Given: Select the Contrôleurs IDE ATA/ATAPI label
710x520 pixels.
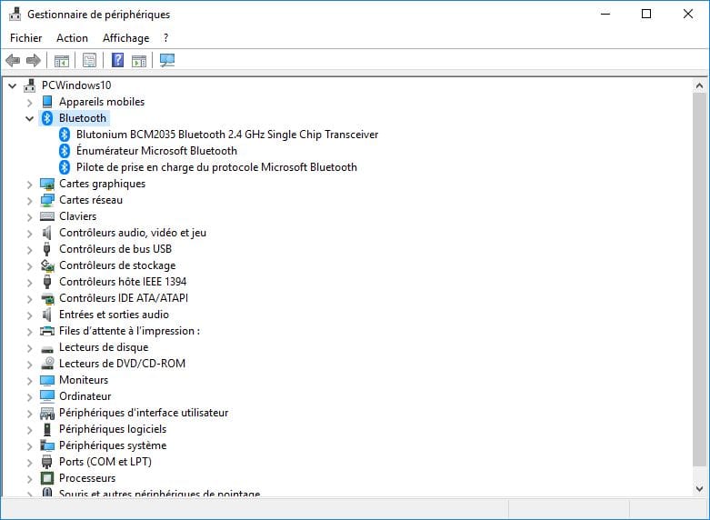Looking at the screenshot, I should pos(124,298).
